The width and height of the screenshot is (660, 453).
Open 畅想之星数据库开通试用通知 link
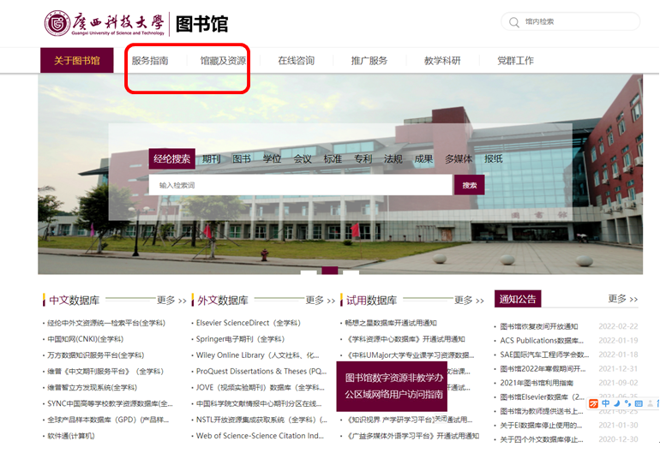(391, 323)
